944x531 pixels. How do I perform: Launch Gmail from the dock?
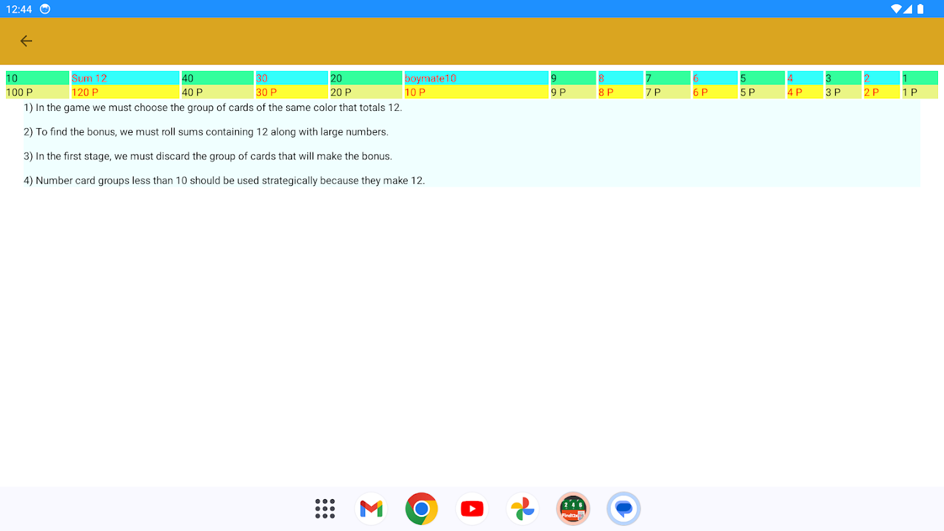pos(371,508)
